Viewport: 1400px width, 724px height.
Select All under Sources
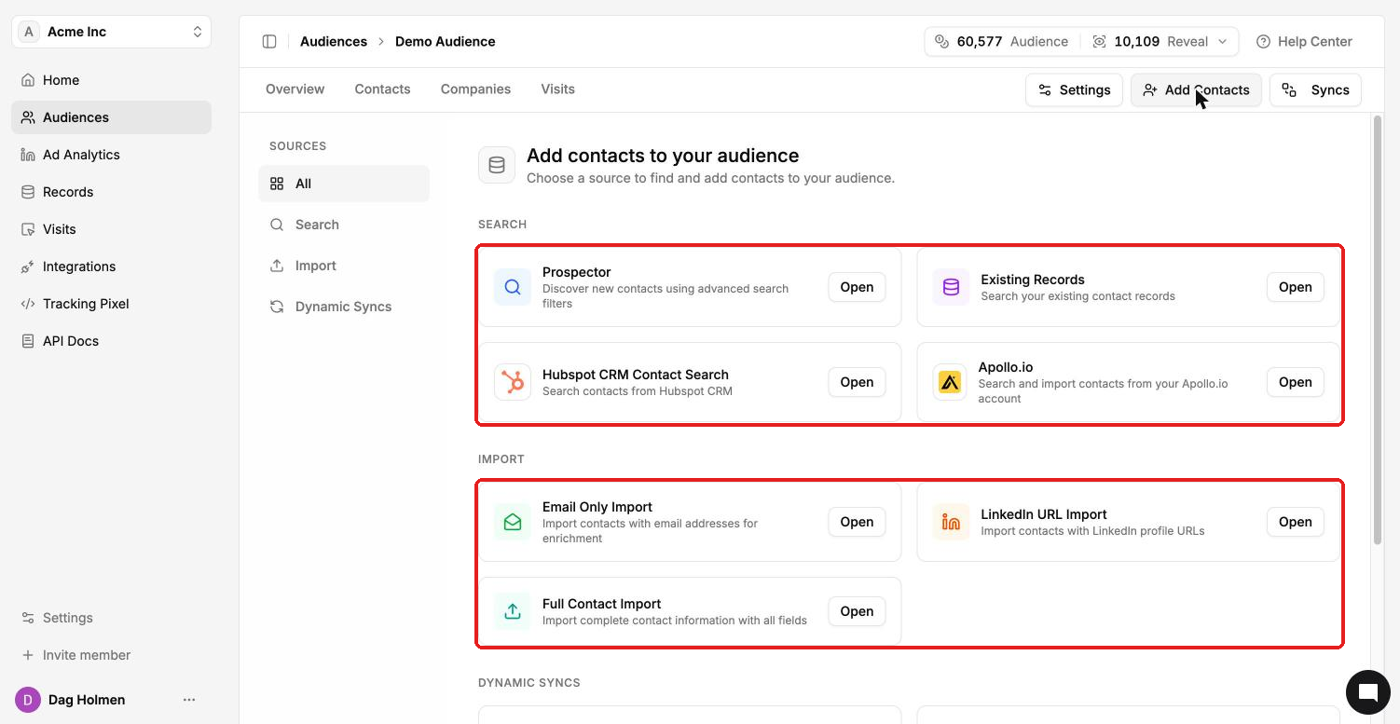pos(344,184)
